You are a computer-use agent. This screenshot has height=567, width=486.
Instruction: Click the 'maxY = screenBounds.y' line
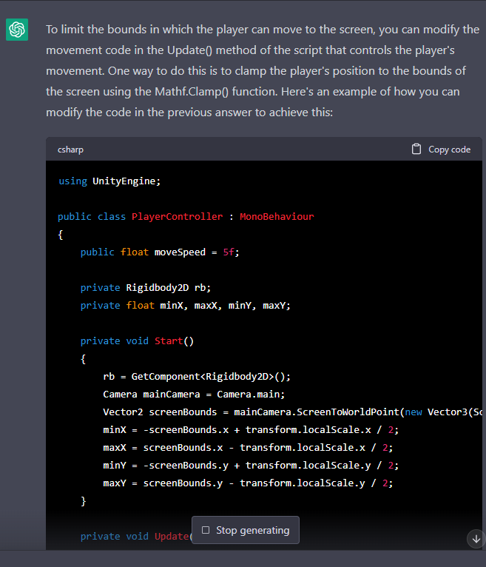click(x=248, y=483)
